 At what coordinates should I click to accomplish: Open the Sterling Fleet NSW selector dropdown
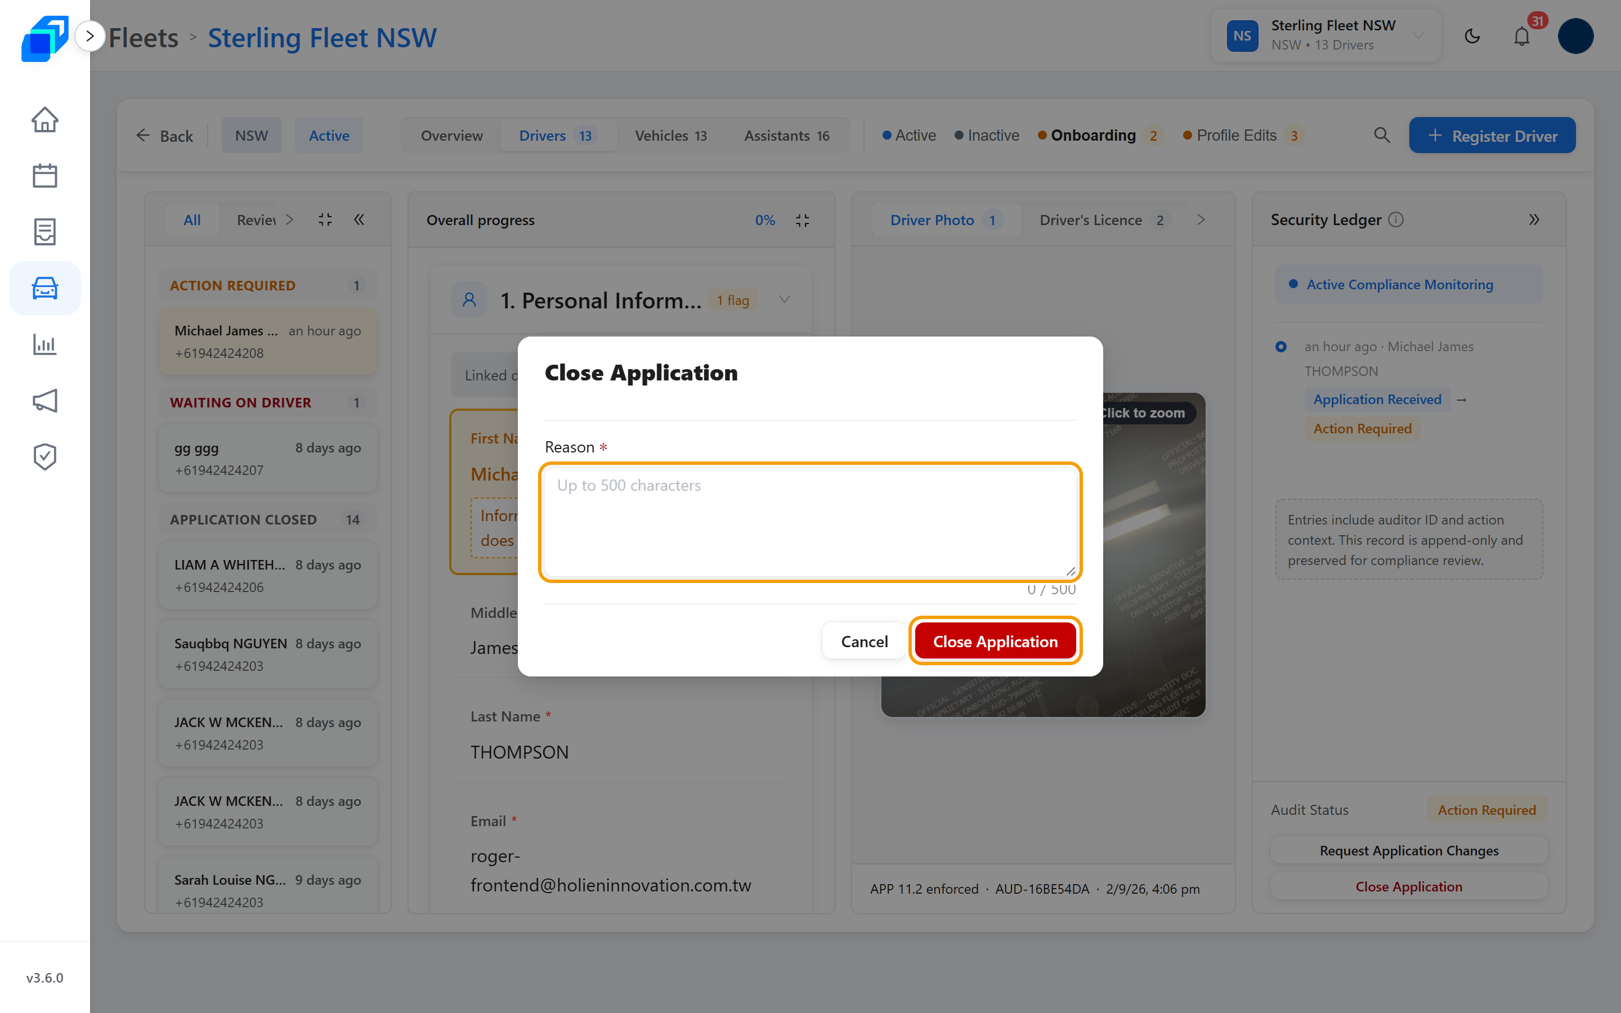(1326, 36)
